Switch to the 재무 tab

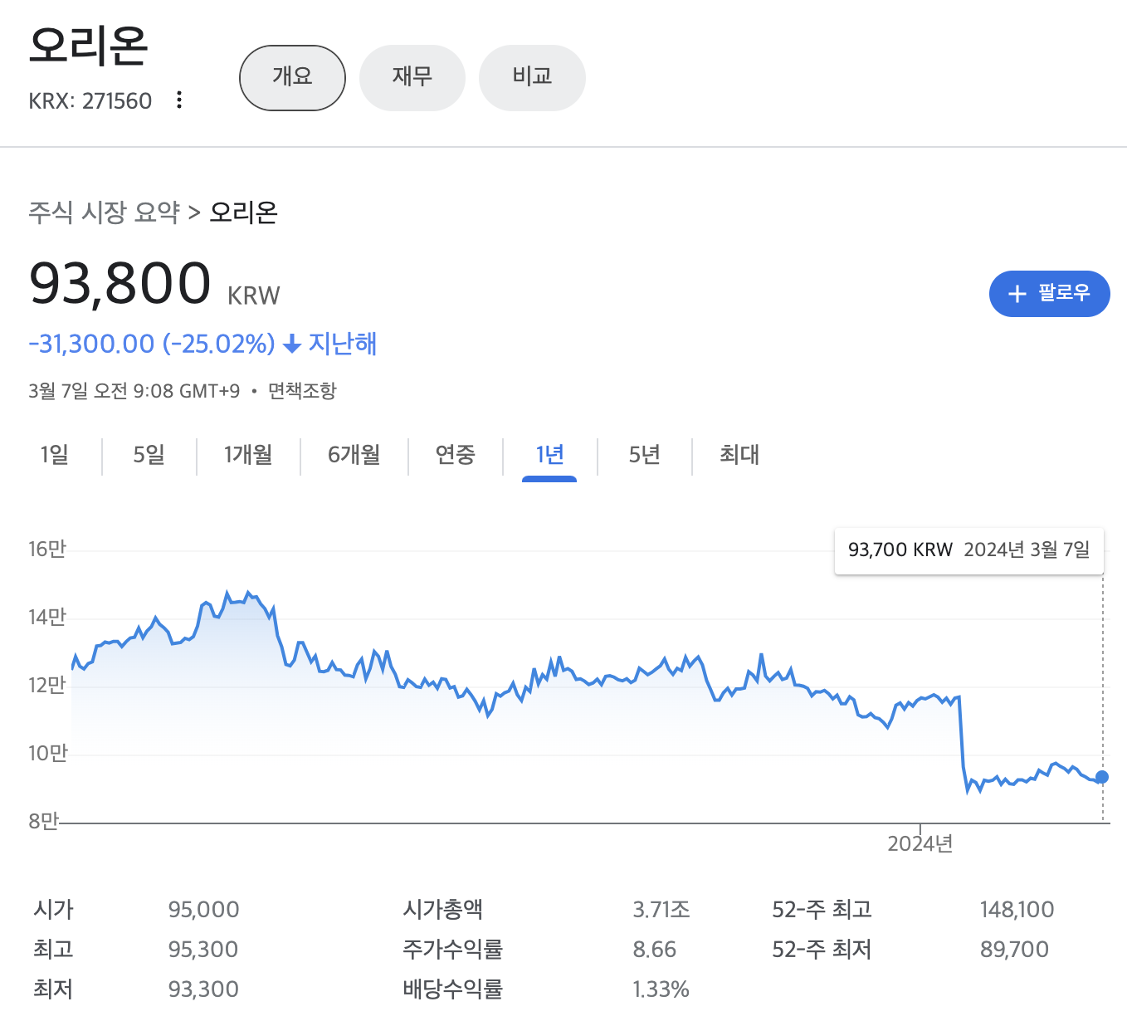[412, 78]
